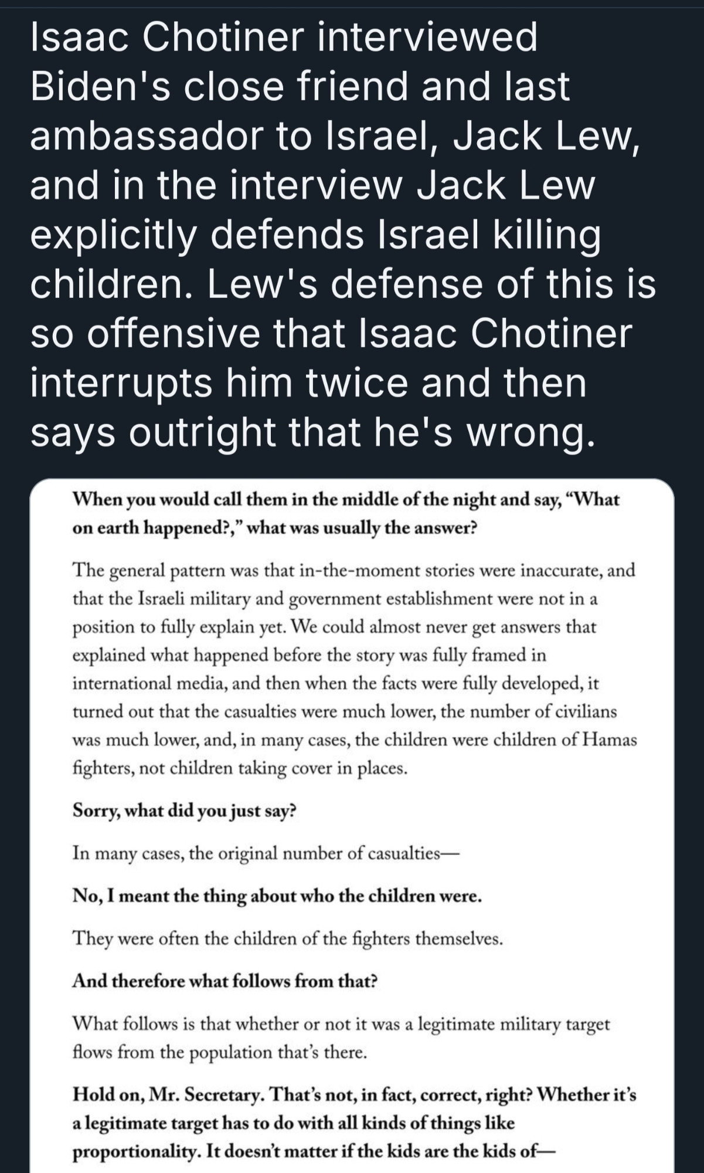Click the line "so offensive that Isaac Chotiner"
Viewport: 704px width, 1173px height.
pyautogui.click(x=332, y=333)
